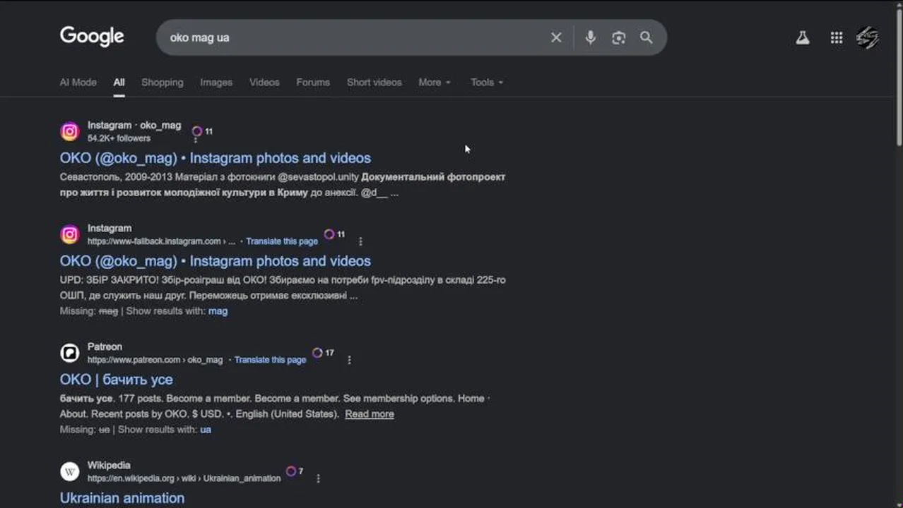Viewport: 903px width, 508px height.
Task: Click inside the search input field
Action: pos(353,37)
